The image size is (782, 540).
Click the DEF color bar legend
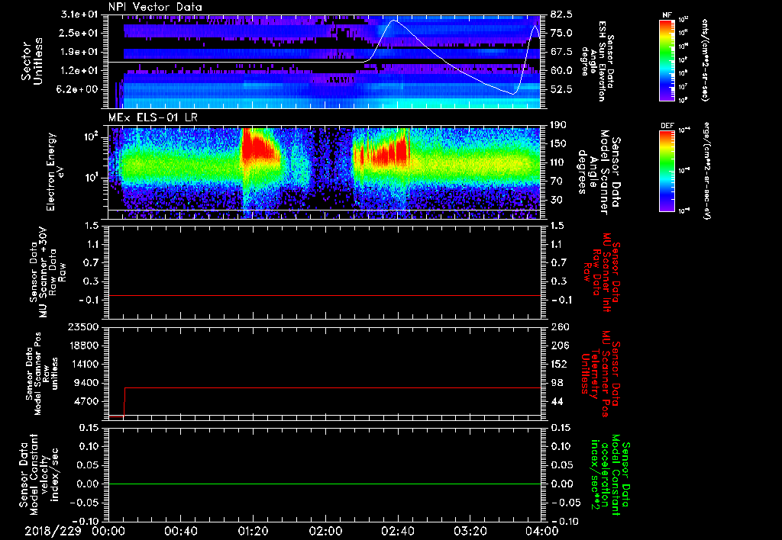tap(667, 171)
